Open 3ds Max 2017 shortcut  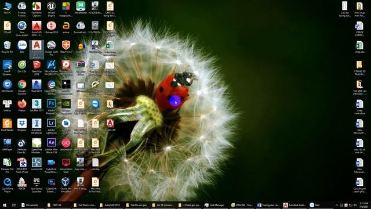(x=37, y=106)
